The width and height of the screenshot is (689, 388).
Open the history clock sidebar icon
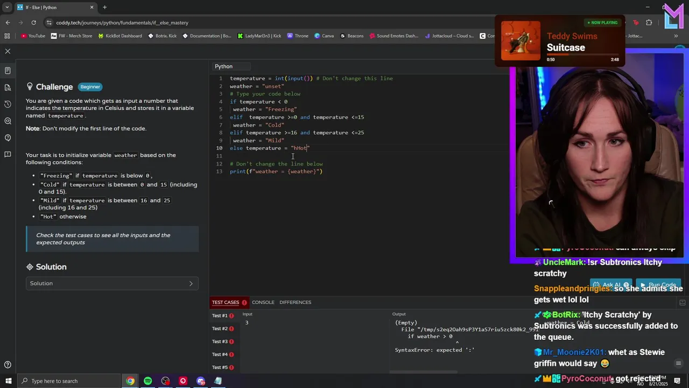point(8,104)
